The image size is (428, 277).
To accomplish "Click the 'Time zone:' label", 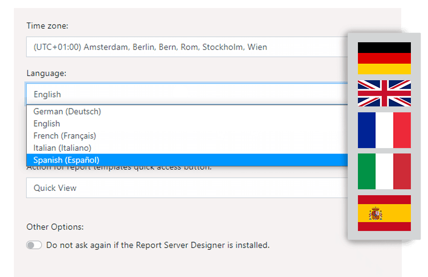I will tap(47, 26).
